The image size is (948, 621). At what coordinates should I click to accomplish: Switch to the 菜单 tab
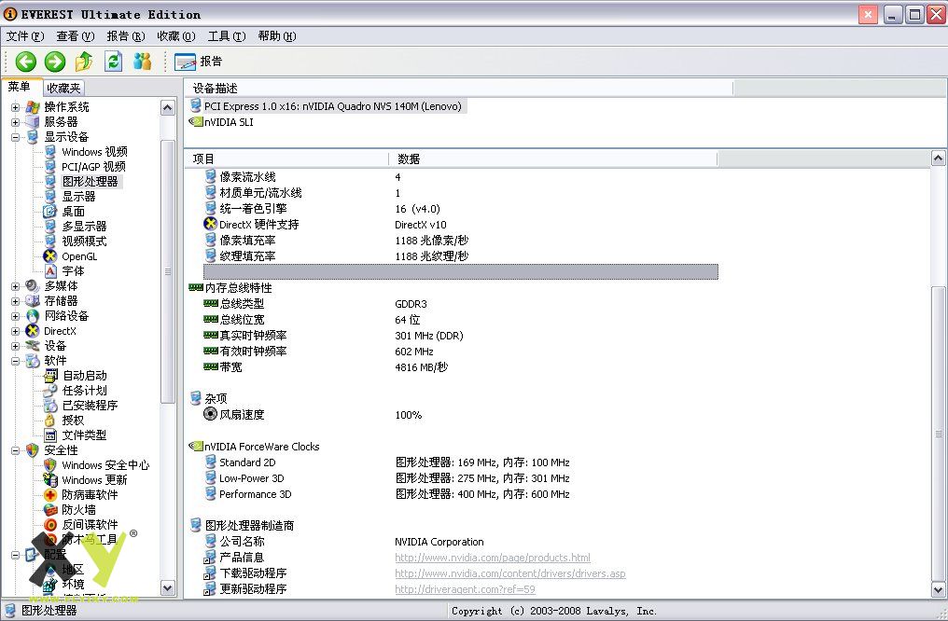(20, 87)
